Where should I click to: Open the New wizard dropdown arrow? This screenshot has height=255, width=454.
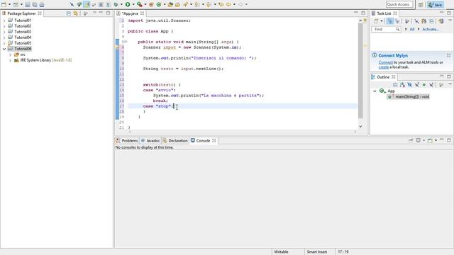(9, 4)
